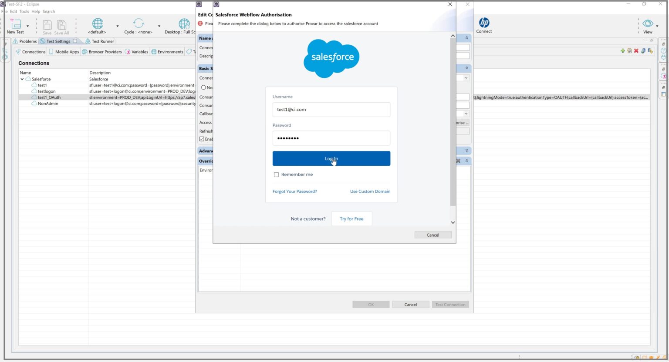Image resolution: width=669 pixels, height=362 pixels.
Task: Click the Forgot Your Password link
Action: (x=294, y=191)
